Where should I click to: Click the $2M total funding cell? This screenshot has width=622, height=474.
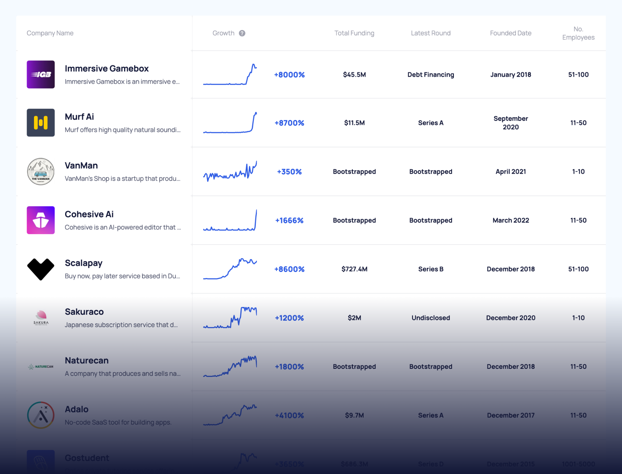(354, 318)
